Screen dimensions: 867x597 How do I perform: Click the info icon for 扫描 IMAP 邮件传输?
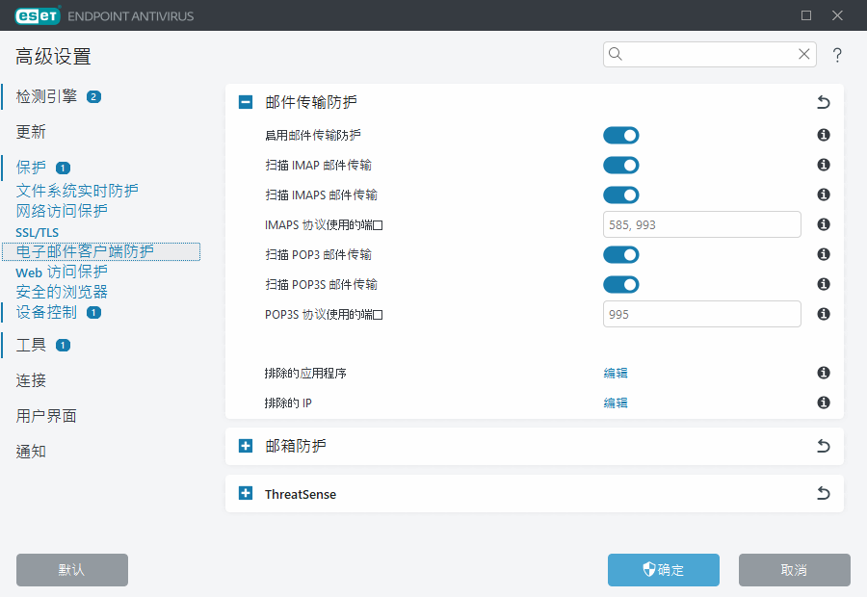[x=824, y=165]
